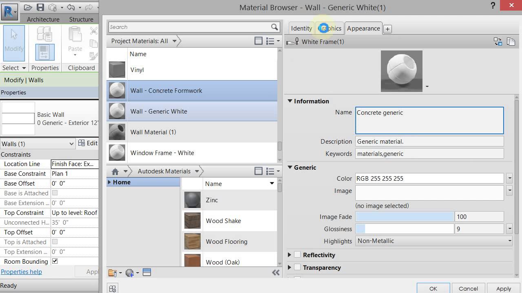Open a material library using folder icon
Screen dimensions: 522x293
(x=113, y=273)
